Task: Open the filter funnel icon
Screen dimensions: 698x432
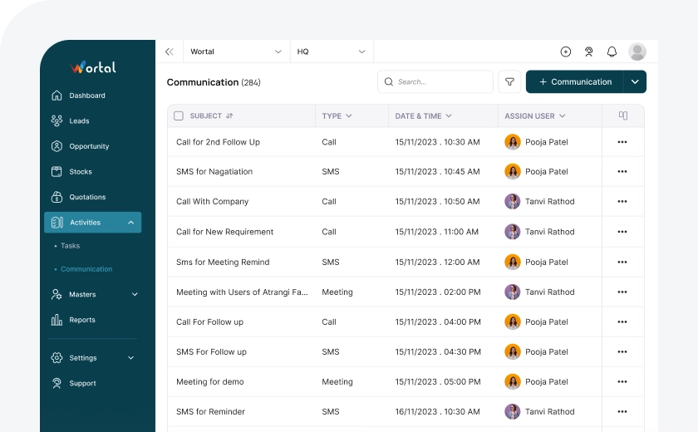Action: (509, 81)
